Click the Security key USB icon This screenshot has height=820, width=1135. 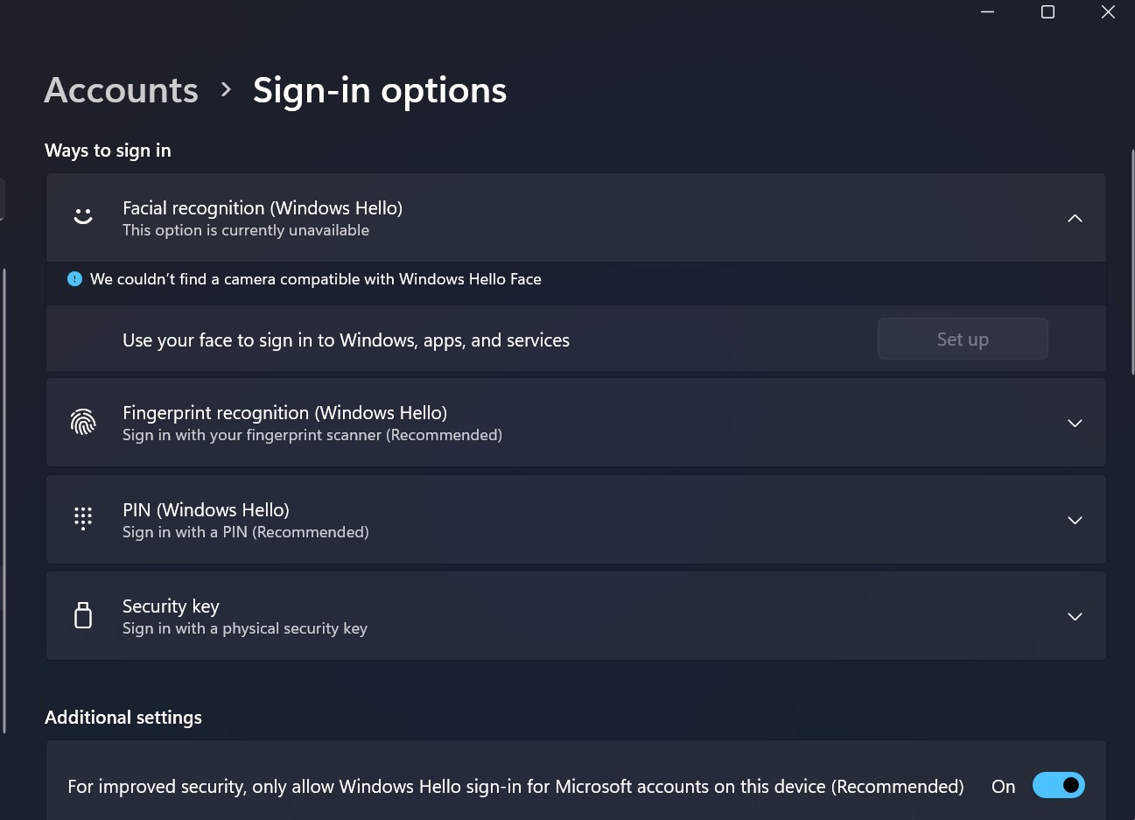83,615
